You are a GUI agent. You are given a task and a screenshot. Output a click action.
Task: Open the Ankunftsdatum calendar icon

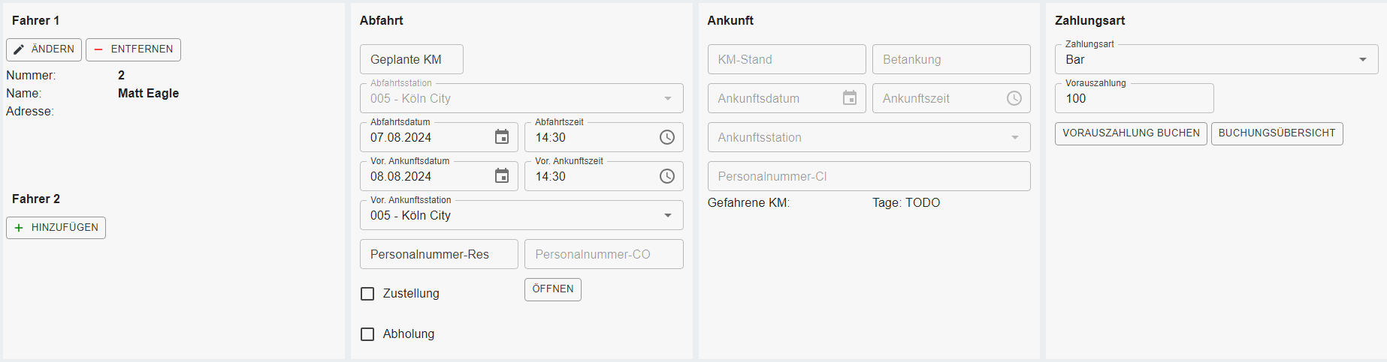point(850,98)
